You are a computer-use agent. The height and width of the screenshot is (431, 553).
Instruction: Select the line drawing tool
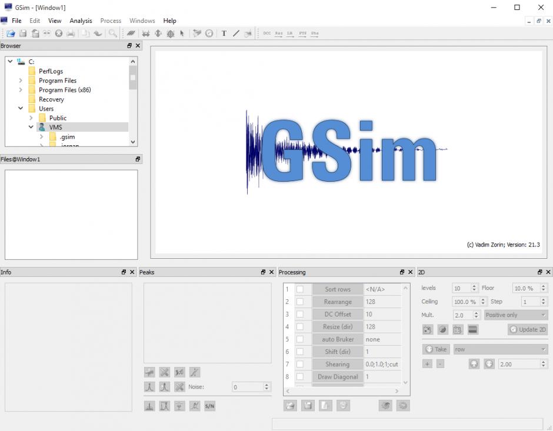pos(236,34)
